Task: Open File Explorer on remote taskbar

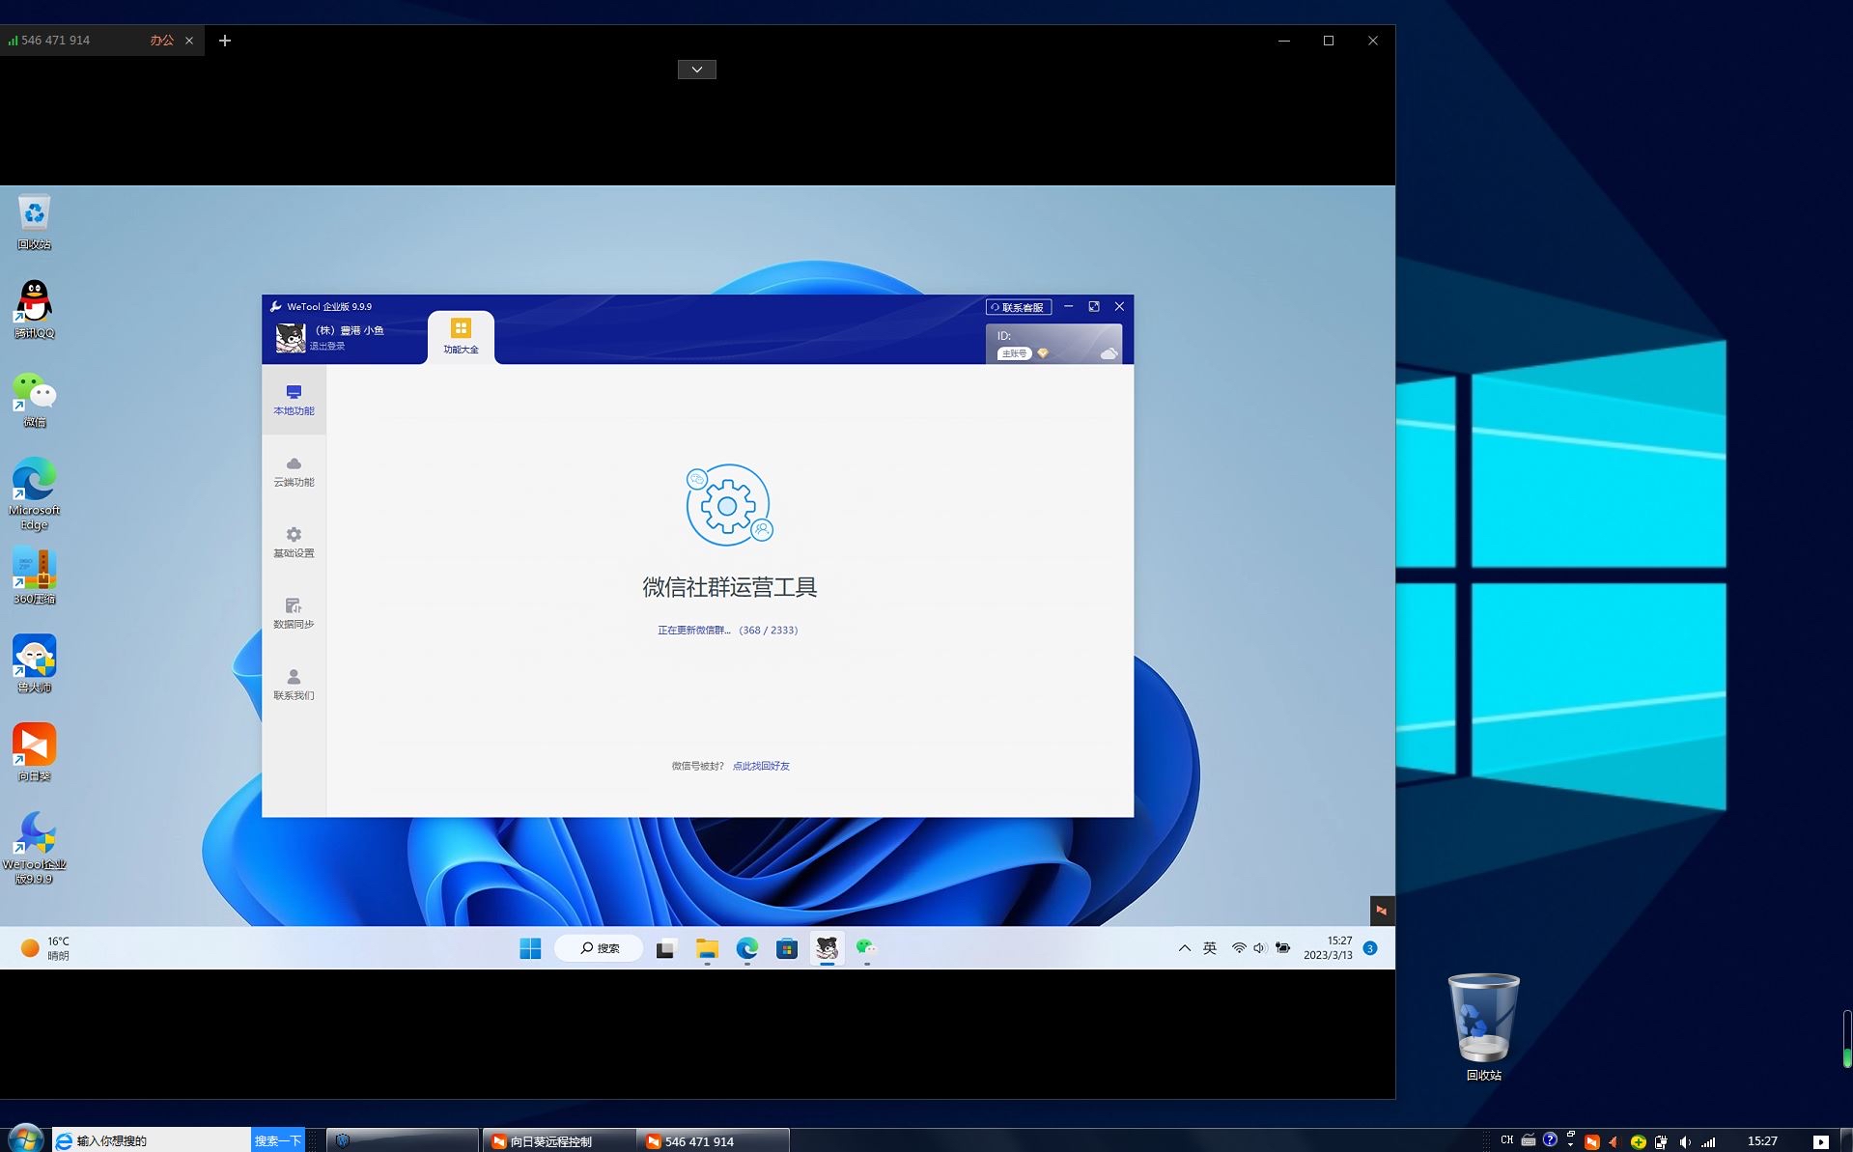Action: click(x=707, y=949)
